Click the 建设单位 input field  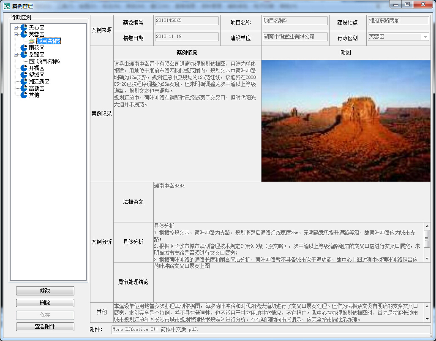click(295, 37)
